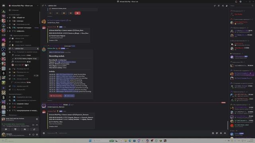This screenshot has height=143, width=255.
Task: Open the inbox icon in title bar
Action: click(236, 2)
